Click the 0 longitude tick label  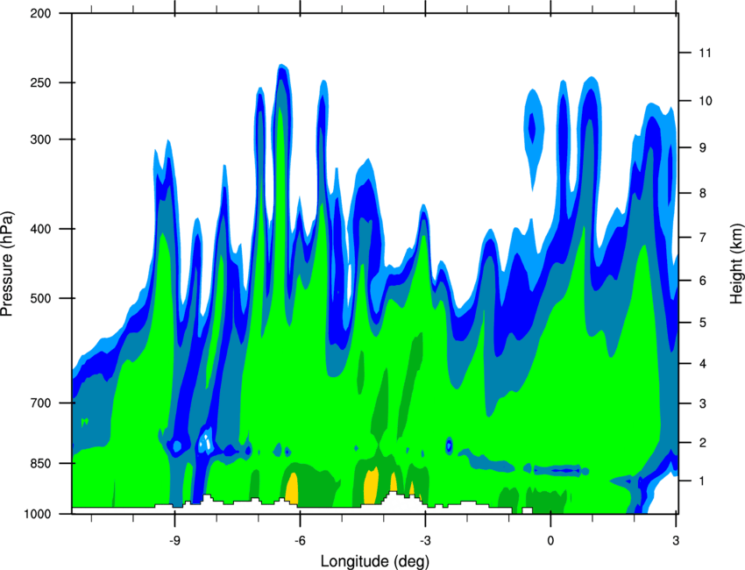pos(550,541)
